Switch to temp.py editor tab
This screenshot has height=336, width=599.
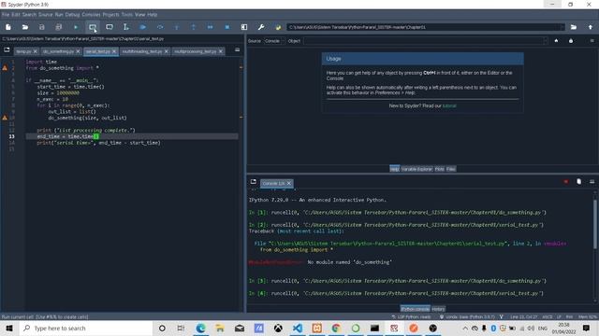point(23,51)
